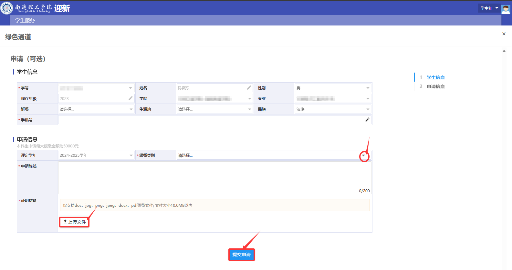Expand the 学号 dropdown
512x270 pixels.
131,88
